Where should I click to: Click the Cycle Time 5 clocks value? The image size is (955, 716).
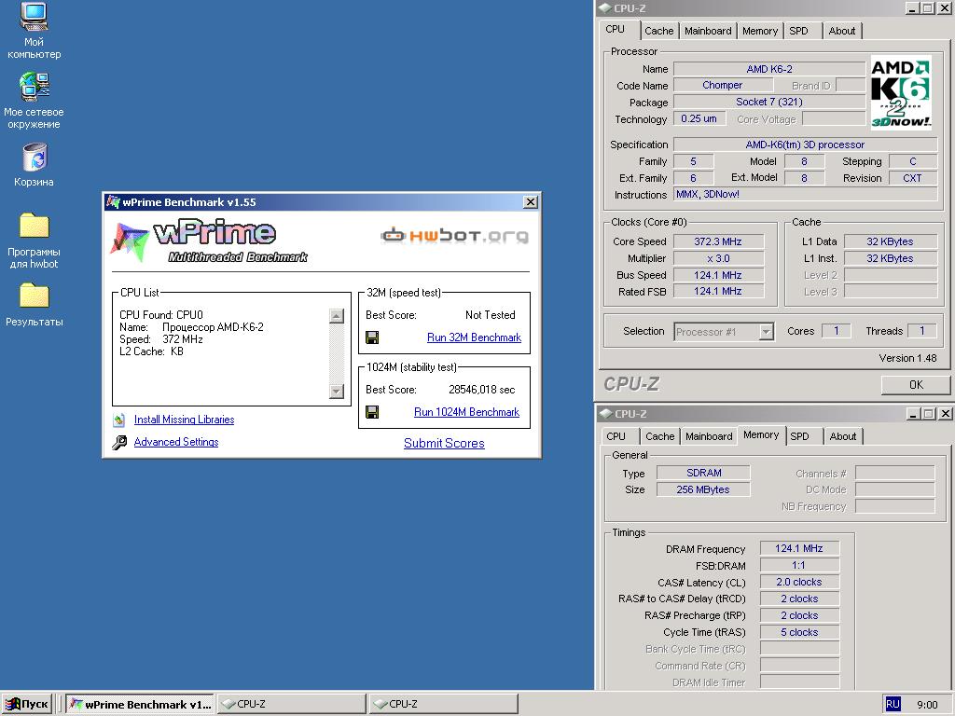pyautogui.click(x=799, y=633)
